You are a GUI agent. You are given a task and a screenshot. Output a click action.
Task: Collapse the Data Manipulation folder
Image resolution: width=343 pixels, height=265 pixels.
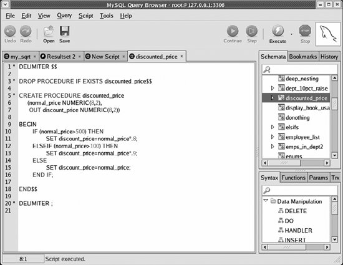[266, 200]
